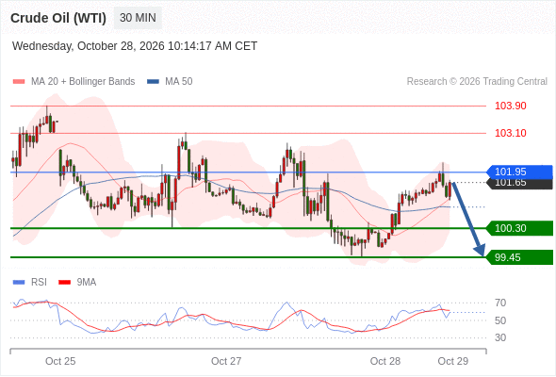Click the MA 50 blue legend swatch
This screenshot has width=556, height=377.
(153, 82)
